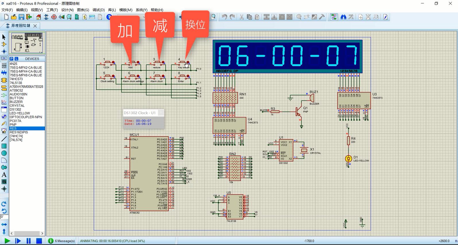Open Help with the question mark icon
Image resolution: width=458 pixels, height=245 pixels.
click(109, 17)
